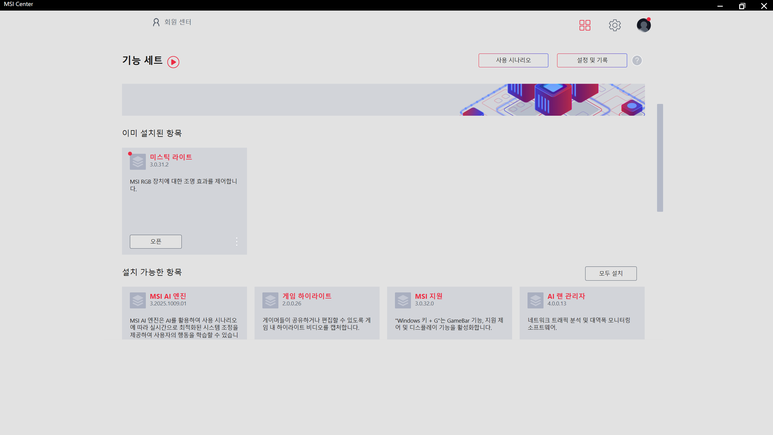Select the MSI 지원 title
Viewport: 773px width, 435px height.
click(428, 296)
